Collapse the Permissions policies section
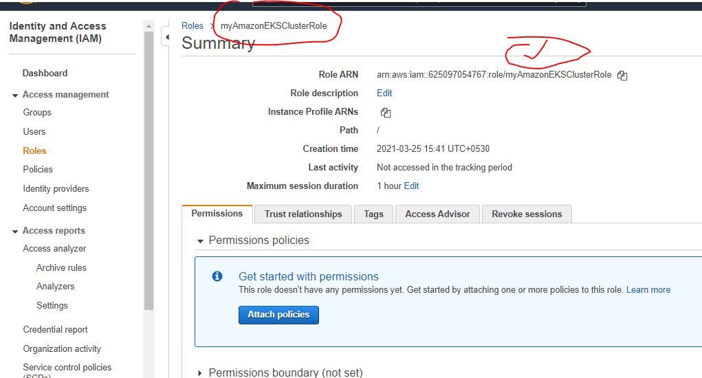 [200, 241]
